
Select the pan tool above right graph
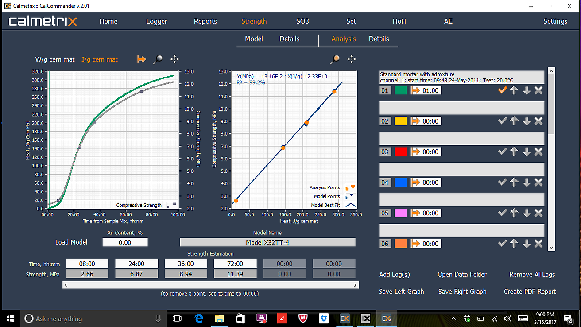pyautogui.click(x=352, y=59)
